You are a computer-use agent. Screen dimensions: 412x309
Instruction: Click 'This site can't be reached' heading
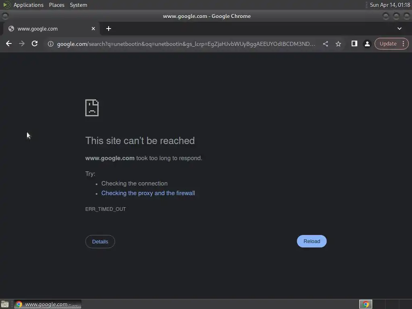(140, 140)
